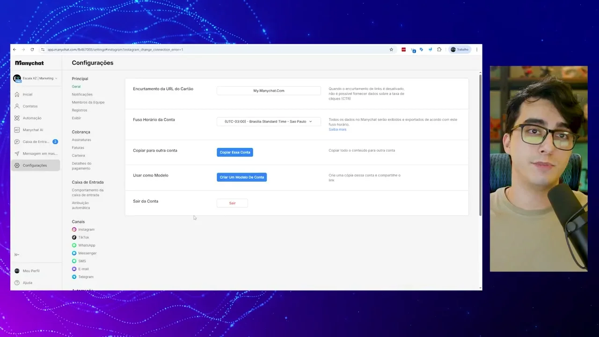This screenshot has height=337, width=599.
Task: Open Assinaturas under Cobrança
Action: (81, 140)
